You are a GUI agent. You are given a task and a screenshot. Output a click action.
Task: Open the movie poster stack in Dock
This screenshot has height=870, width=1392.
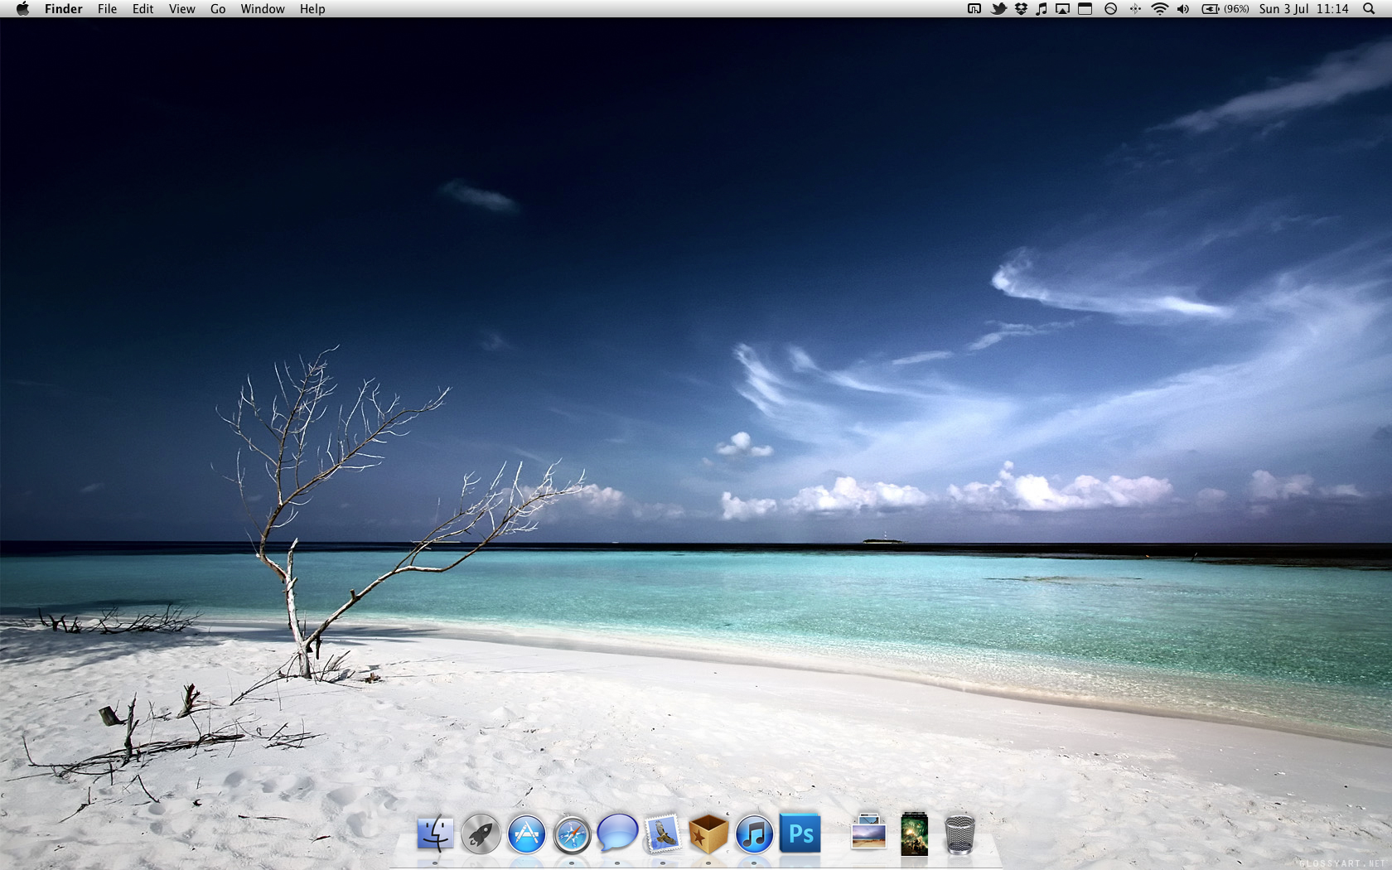[x=914, y=834]
